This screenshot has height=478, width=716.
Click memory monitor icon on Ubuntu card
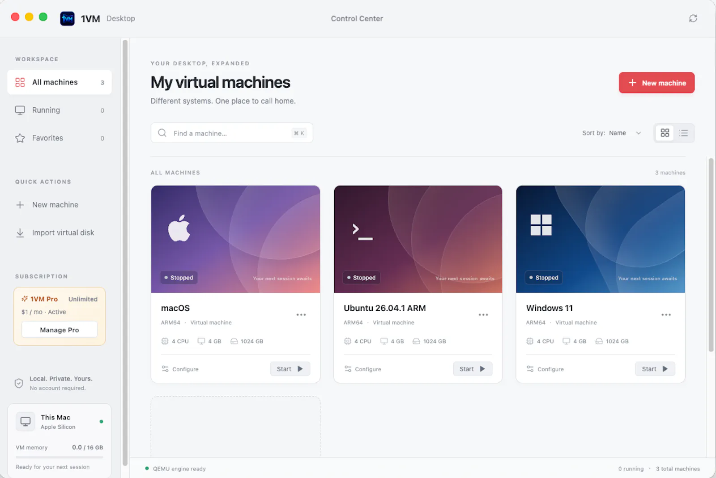pos(384,341)
